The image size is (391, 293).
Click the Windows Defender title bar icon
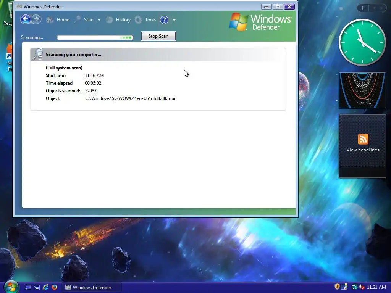tap(19, 6)
